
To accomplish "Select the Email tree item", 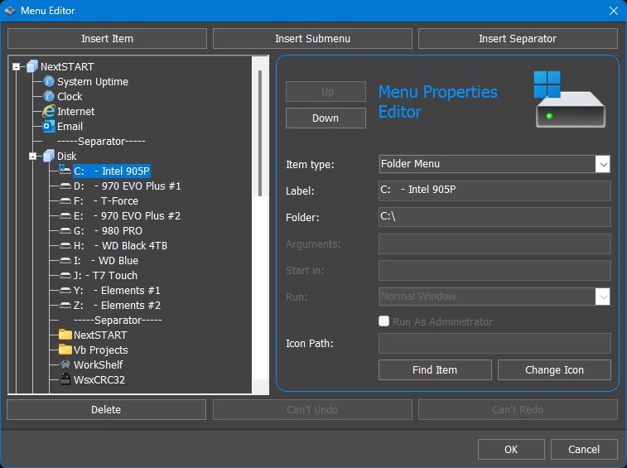I will coord(70,127).
